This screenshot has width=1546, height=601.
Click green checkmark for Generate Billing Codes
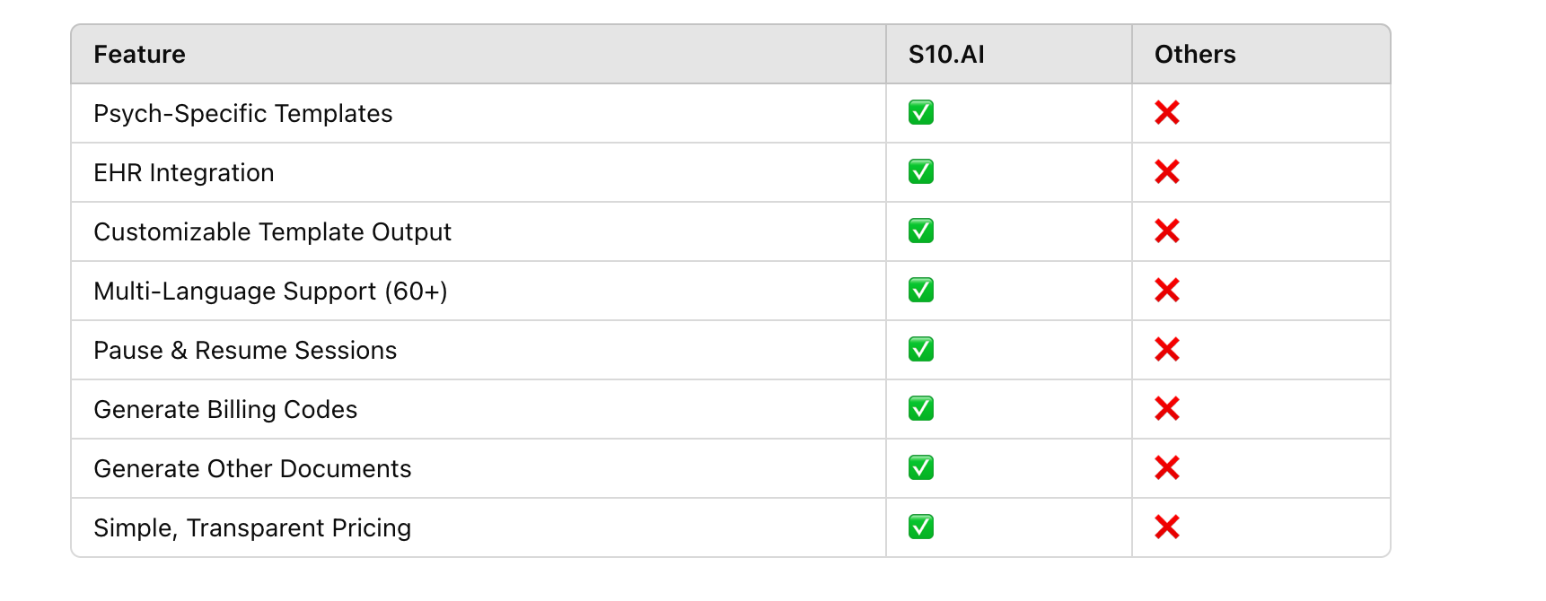[921, 409]
